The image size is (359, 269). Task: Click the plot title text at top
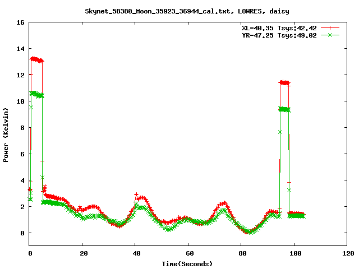pyautogui.click(x=187, y=11)
